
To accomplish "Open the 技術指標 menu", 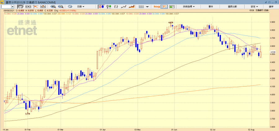I will point(188,7).
